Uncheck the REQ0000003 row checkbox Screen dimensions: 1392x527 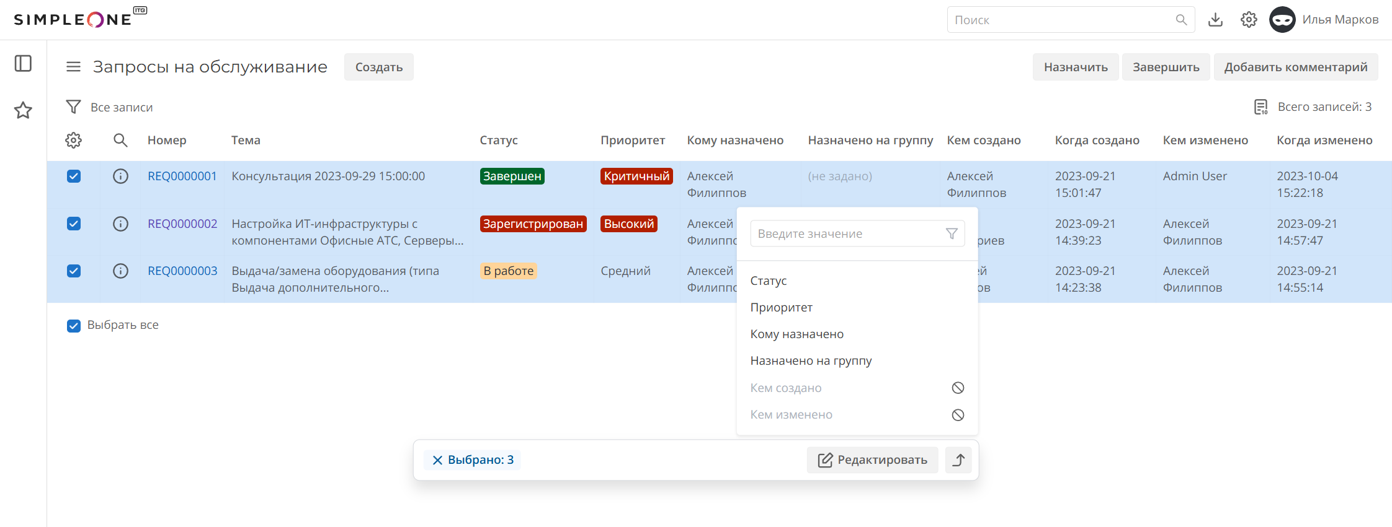coord(74,271)
